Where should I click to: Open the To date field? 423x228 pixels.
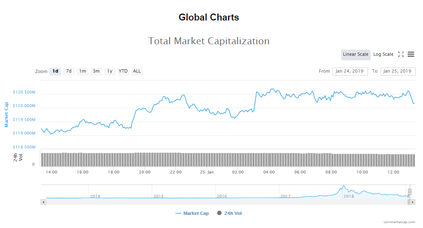click(397, 71)
